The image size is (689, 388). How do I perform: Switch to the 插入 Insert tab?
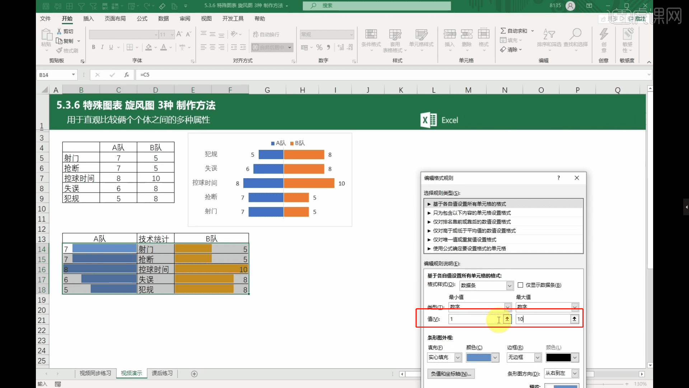pyautogui.click(x=88, y=19)
